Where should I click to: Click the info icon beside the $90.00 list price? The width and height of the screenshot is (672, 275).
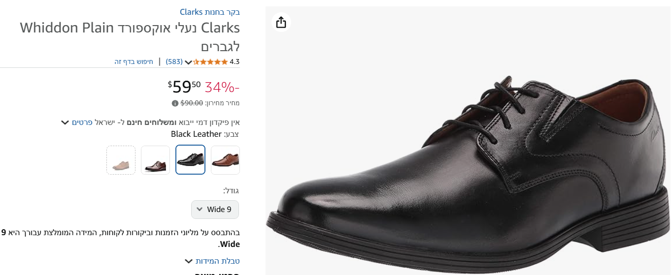pos(175,103)
